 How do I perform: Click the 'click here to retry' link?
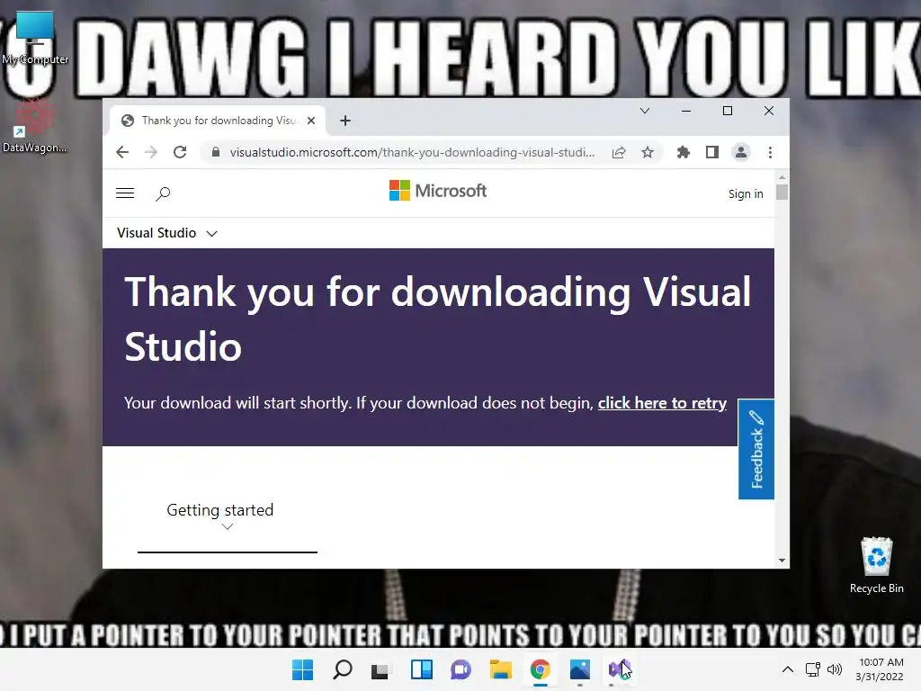pyautogui.click(x=662, y=403)
